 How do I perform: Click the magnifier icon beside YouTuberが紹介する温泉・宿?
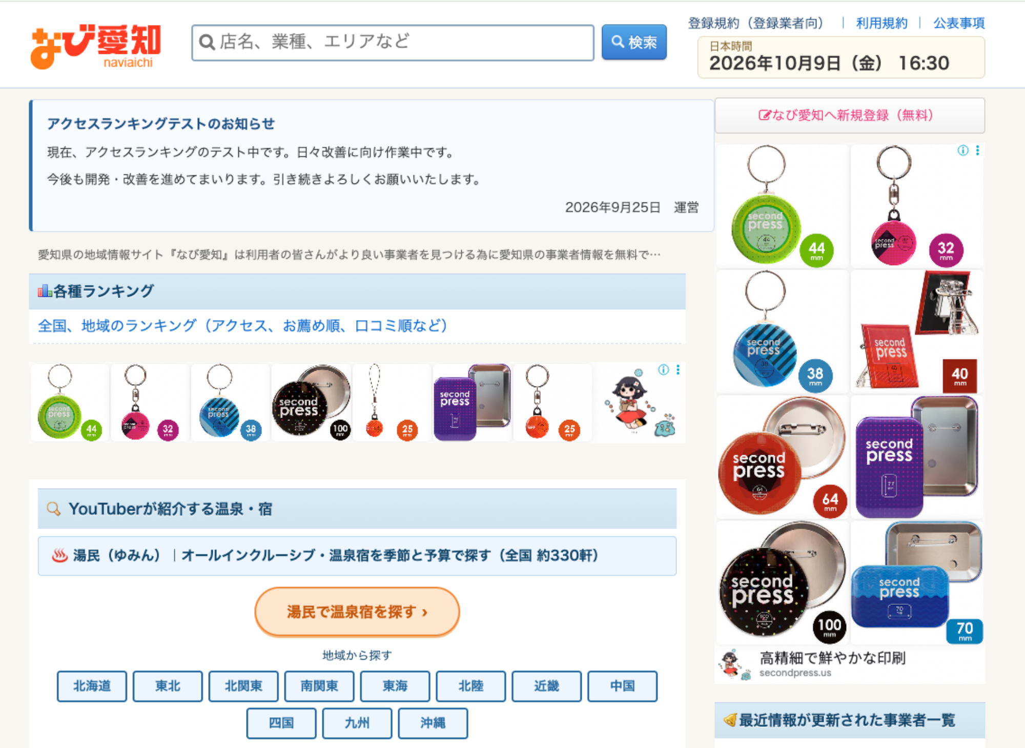(x=53, y=509)
